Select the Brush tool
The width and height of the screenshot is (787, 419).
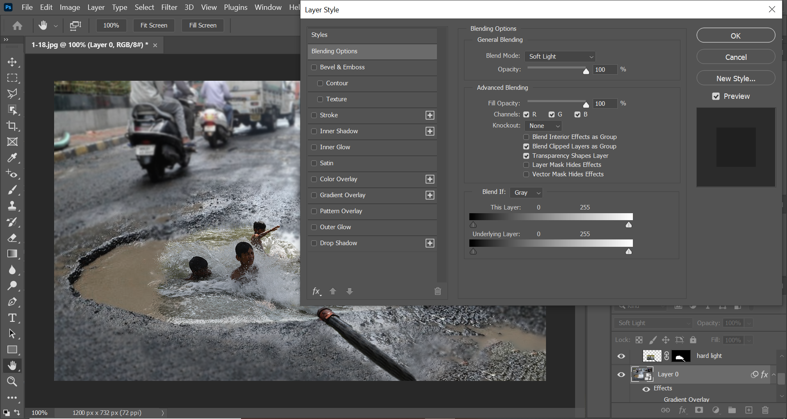pyautogui.click(x=12, y=189)
